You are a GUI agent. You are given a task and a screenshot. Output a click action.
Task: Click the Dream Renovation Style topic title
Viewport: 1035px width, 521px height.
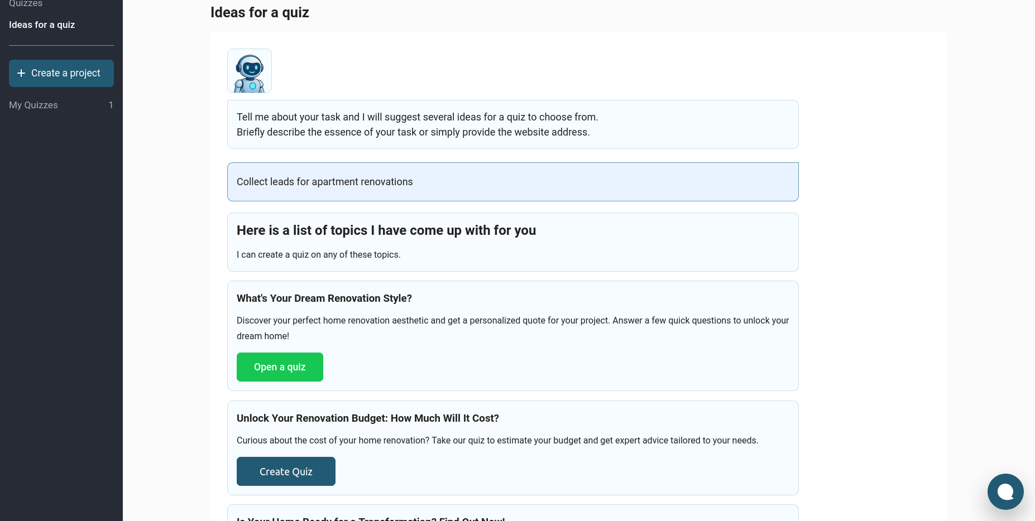tap(324, 298)
